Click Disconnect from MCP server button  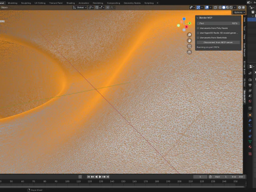pos(218,43)
